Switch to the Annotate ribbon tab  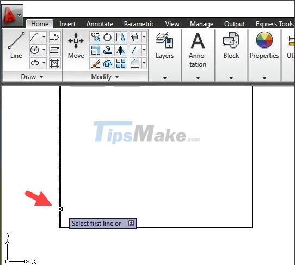pos(100,24)
